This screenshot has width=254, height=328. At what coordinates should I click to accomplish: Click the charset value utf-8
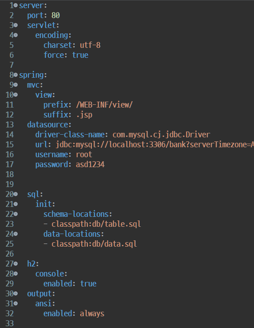click(90, 45)
